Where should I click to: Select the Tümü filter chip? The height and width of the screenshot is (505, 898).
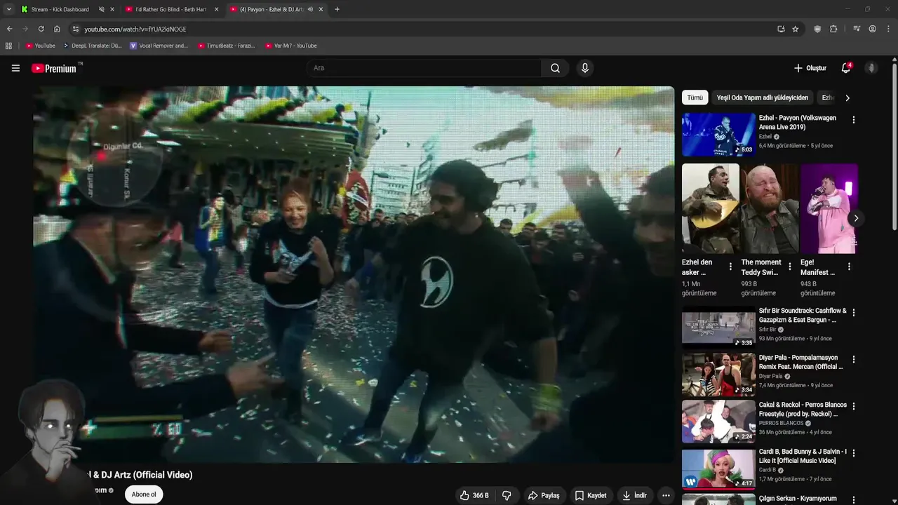click(x=695, y=97)
